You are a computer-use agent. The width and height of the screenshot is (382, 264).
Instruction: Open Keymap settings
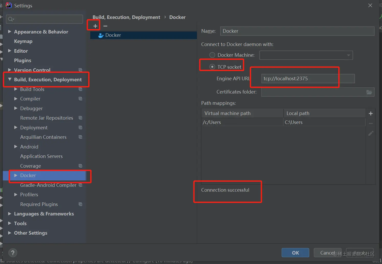23,41
